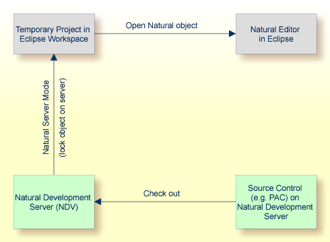
Task: Click the Natural Development Server (NDV) box
Action: click(54, 202)
